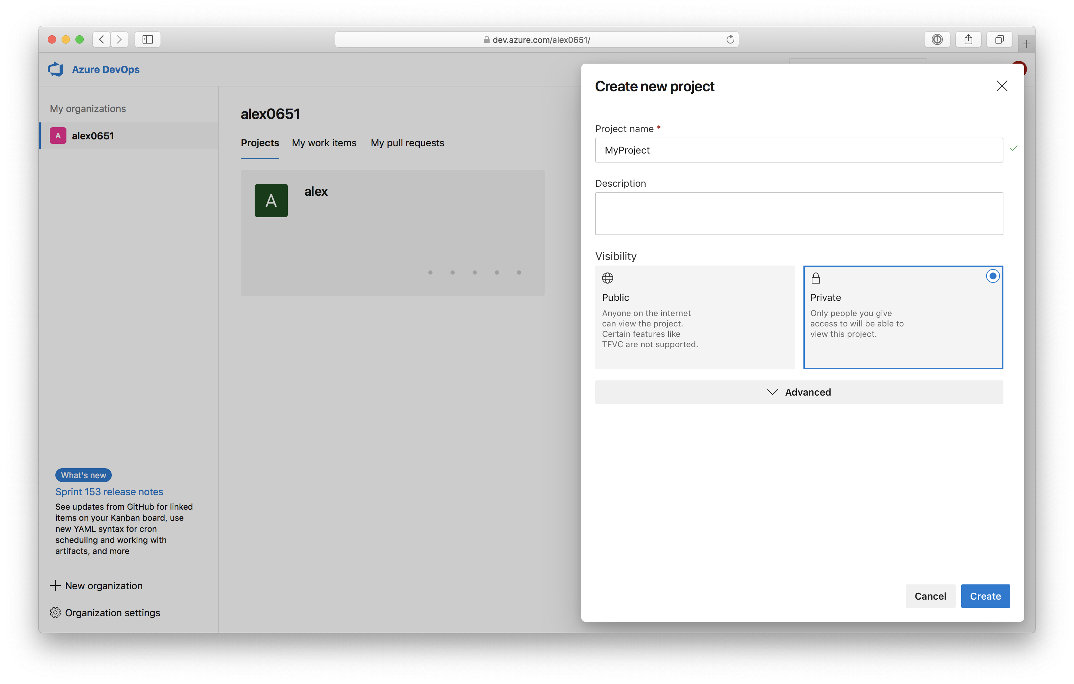Screen dimensions: 1074x684
Task: Close the Create new project panel
Action: click(1001, 86)
